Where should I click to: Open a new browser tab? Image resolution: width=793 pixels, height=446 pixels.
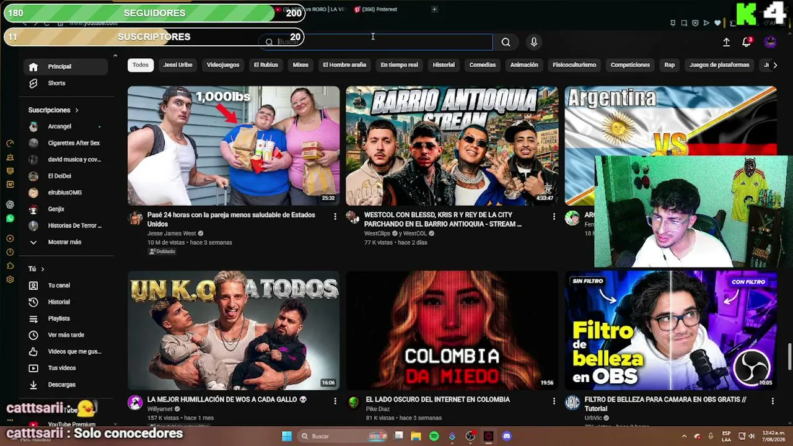[434, 9]
